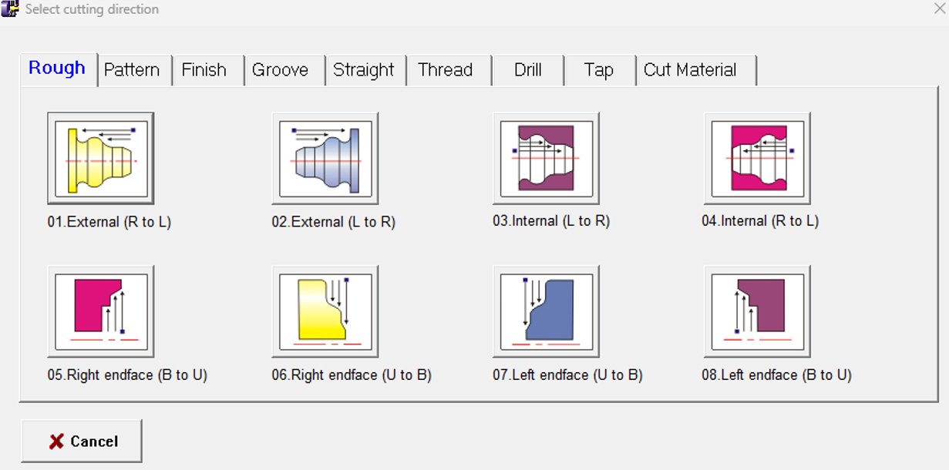Image resolution: width=949 pixels, height=470 pixels.
Task: Select the Drill tab
Action: 528,70
